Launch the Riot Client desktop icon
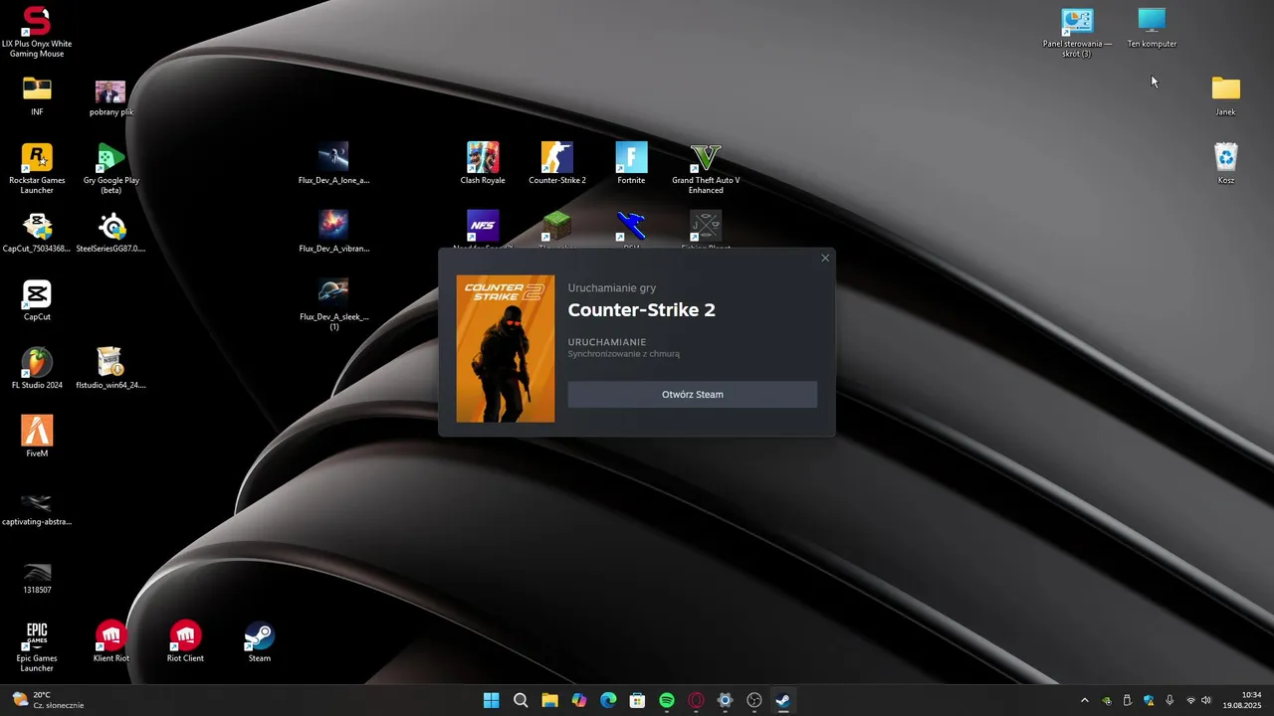This screenshot has width=1274, height=716. (x=185, y=640)
